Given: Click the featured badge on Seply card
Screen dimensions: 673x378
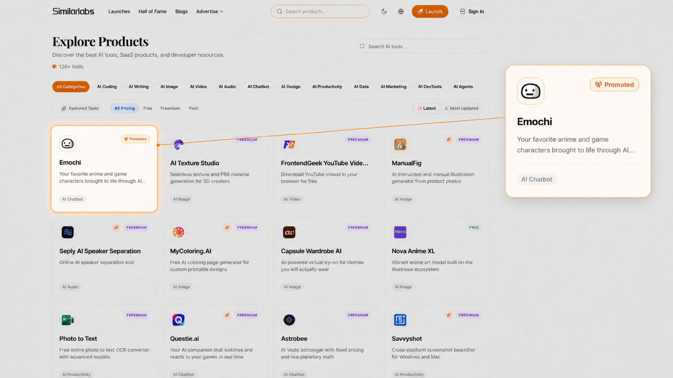Looking at the screenshot, I should pyautogui.click(x=116, y=227).
